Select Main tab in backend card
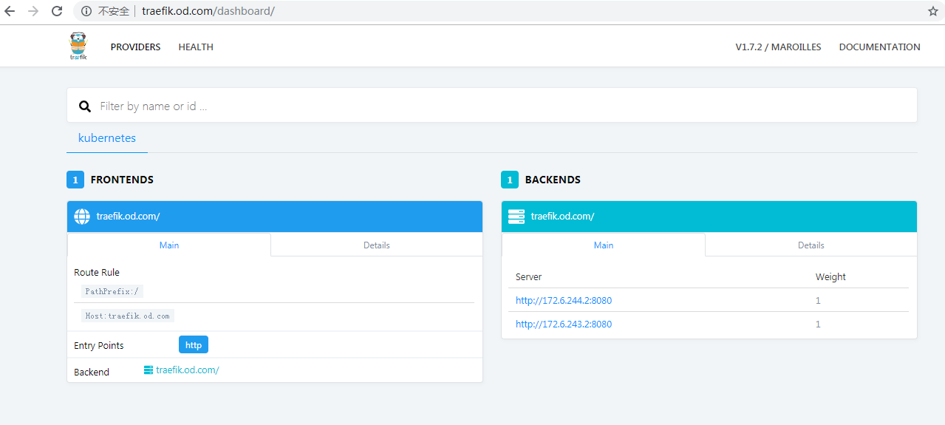The image size is (945, 425). 604,245
